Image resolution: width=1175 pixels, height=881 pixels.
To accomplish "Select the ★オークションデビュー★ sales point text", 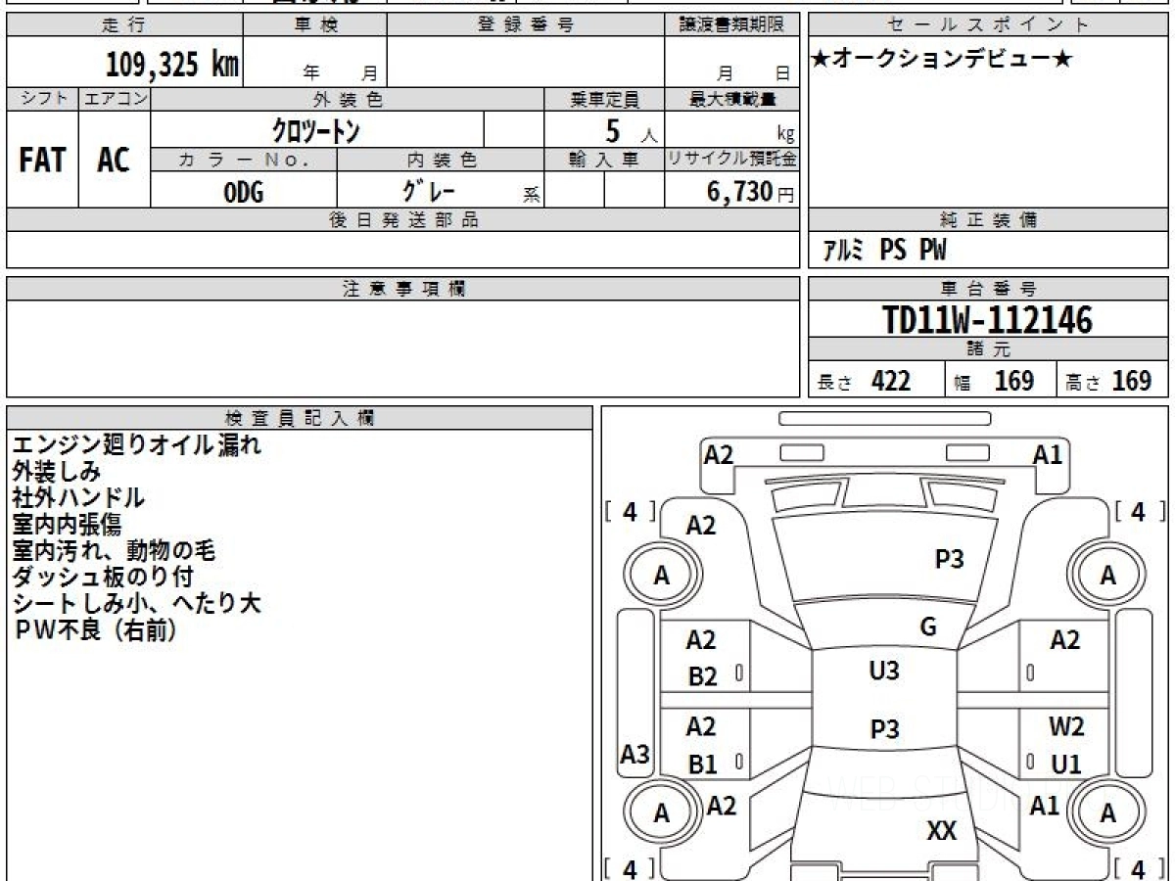I will [x=941, y=59].
